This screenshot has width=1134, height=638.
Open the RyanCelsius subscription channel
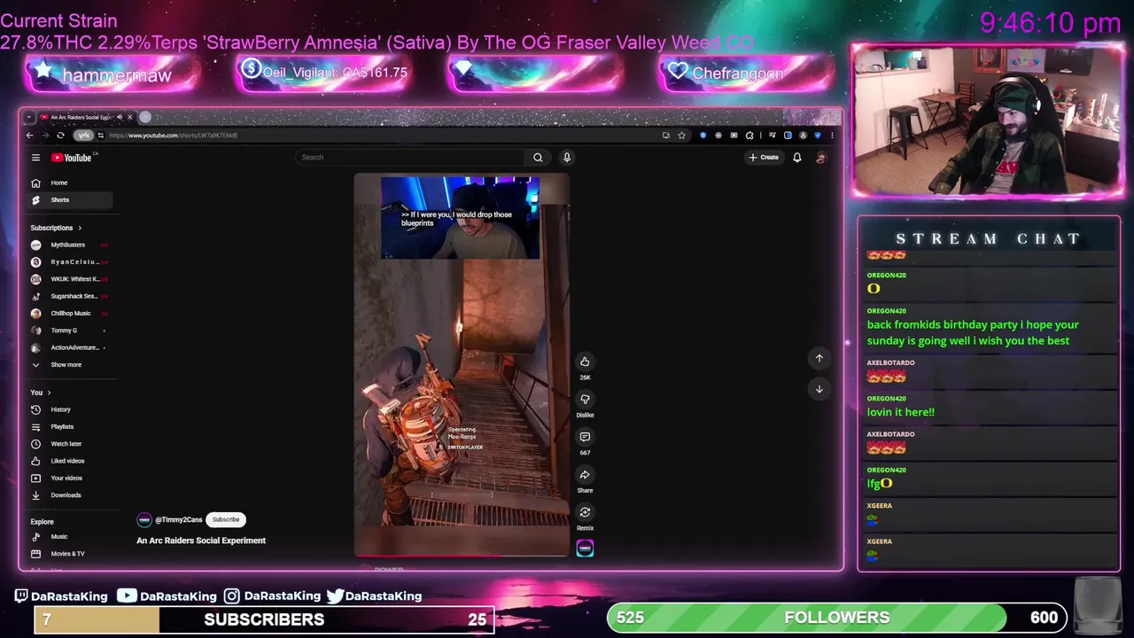(69, 262)
